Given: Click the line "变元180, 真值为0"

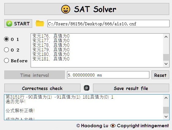Looking at the screenshot, I should click(51, 54).
